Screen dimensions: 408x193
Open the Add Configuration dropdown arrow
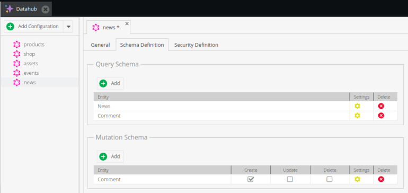68,27
